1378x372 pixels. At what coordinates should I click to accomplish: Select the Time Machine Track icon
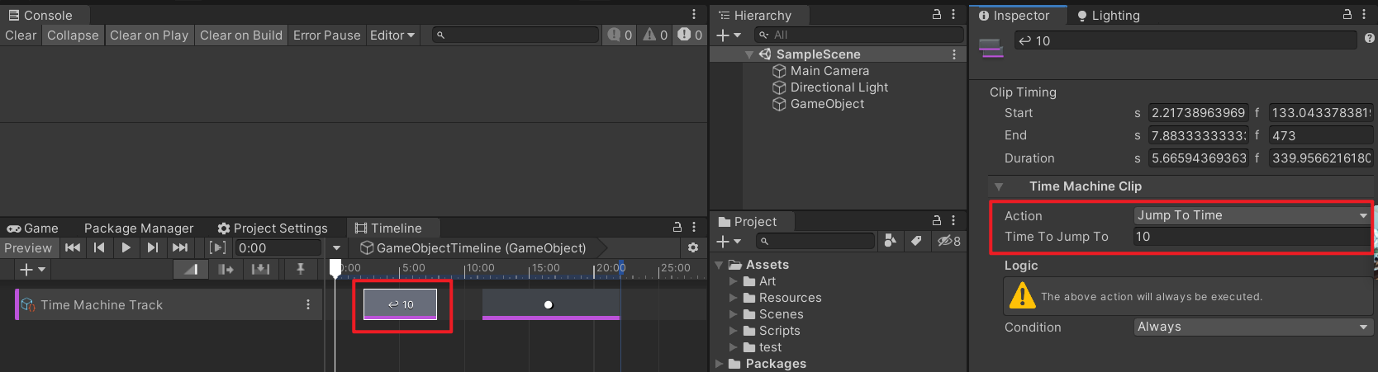28,304
